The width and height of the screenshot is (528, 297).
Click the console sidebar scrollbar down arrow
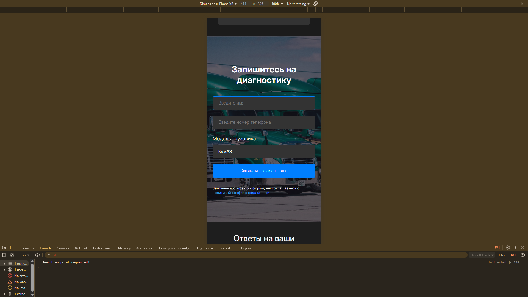pyautogui.click(x=32, y=295)
